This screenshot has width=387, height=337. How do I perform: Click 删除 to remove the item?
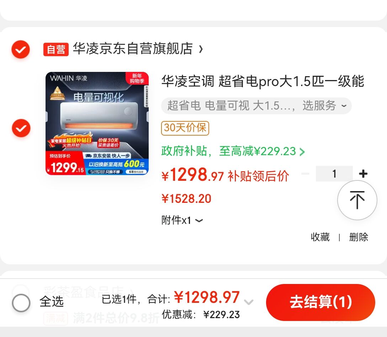[x=359, y=237]
